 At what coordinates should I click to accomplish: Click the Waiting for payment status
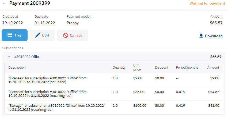point(207,3)
